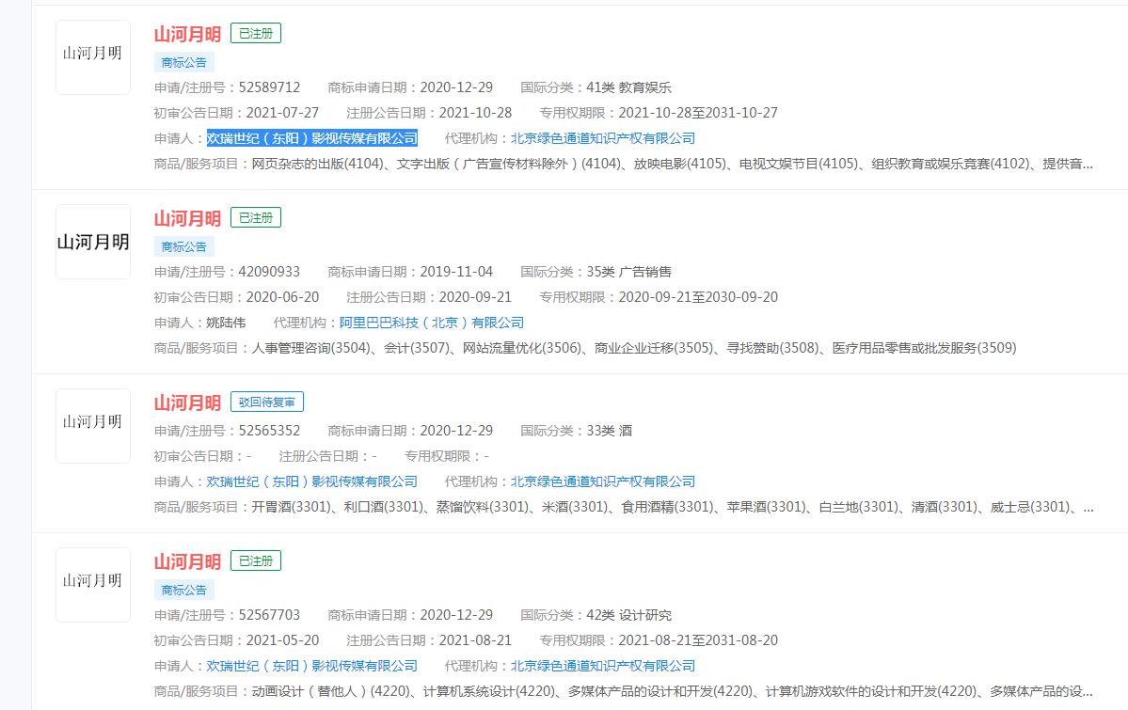Click 已注册 status badge of entry 52589712
Screen dimensions: 1128x710
[255, 33]
